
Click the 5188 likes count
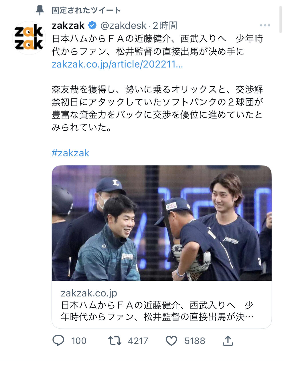point(195,341)
